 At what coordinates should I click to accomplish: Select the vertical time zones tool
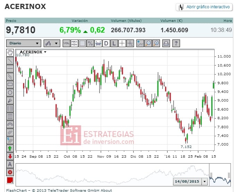[x=10, y=108]
